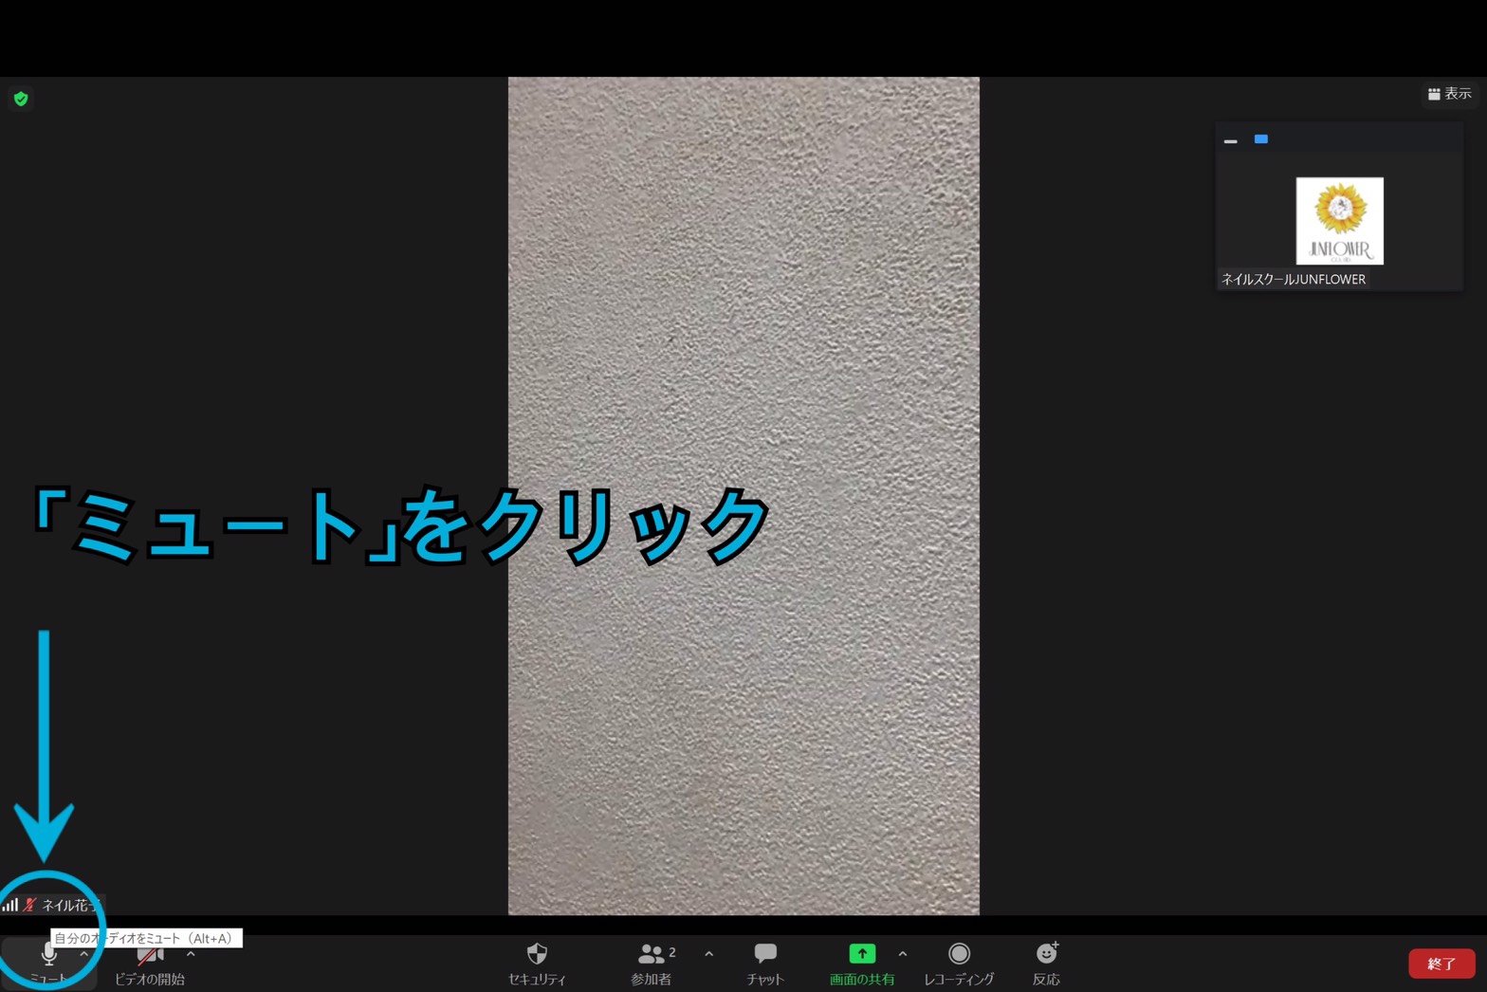View encryption info via green shield icon
The image size is (1487, 992).
[x=21, y=99]
